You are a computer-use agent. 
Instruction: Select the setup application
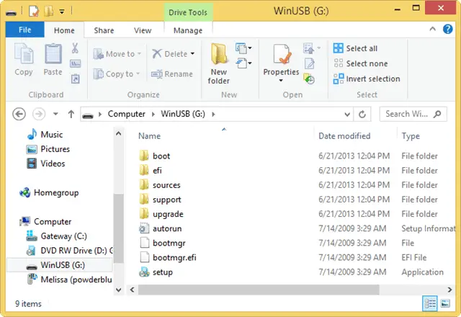(x=156, y=272)
